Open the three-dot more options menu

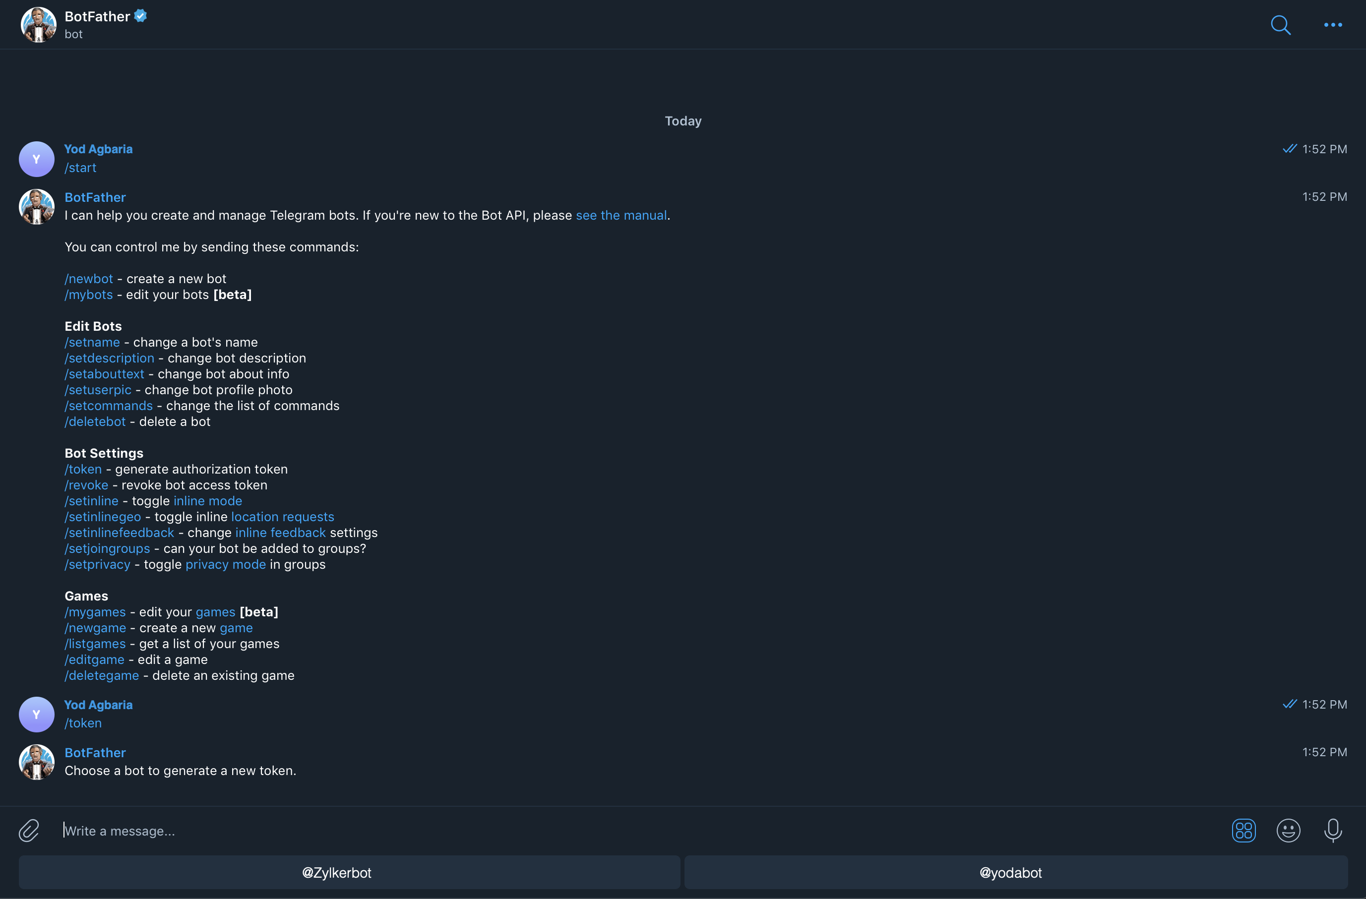coord(1333,25)
